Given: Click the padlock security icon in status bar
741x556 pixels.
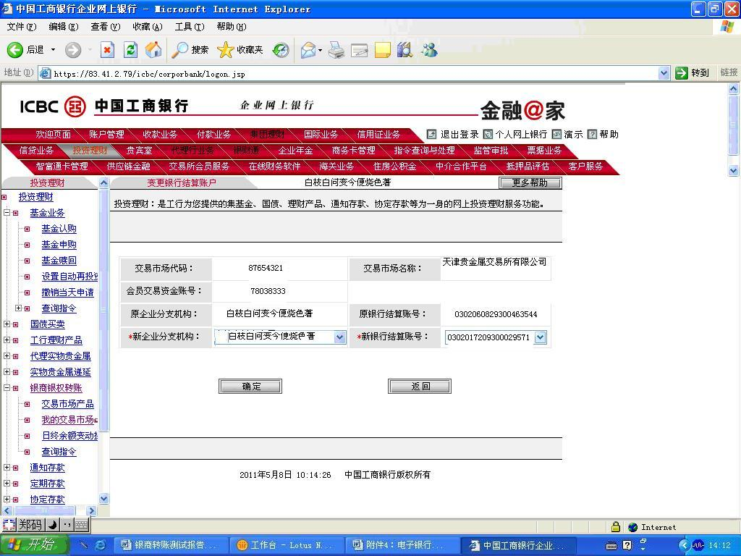Looking at the screenshot, I should pyautogui.click(x=615, y=527).
